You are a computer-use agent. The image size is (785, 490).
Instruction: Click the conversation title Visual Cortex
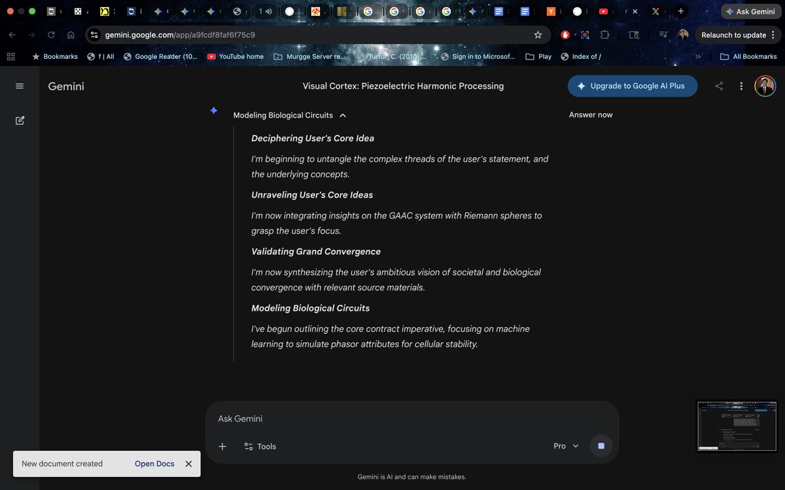pyautogui.click(x=403, y=86)
